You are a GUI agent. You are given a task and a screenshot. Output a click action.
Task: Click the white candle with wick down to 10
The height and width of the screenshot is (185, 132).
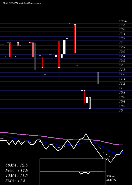[x=87, y=100]
